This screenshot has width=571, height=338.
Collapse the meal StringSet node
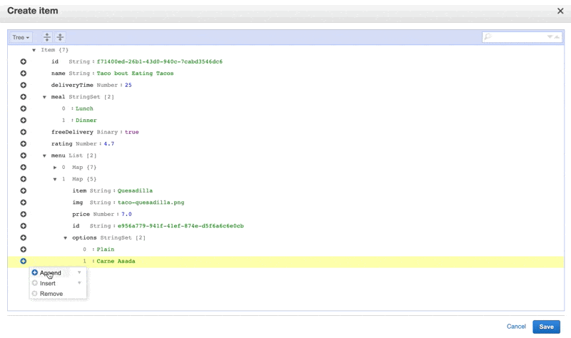(44, 97)
